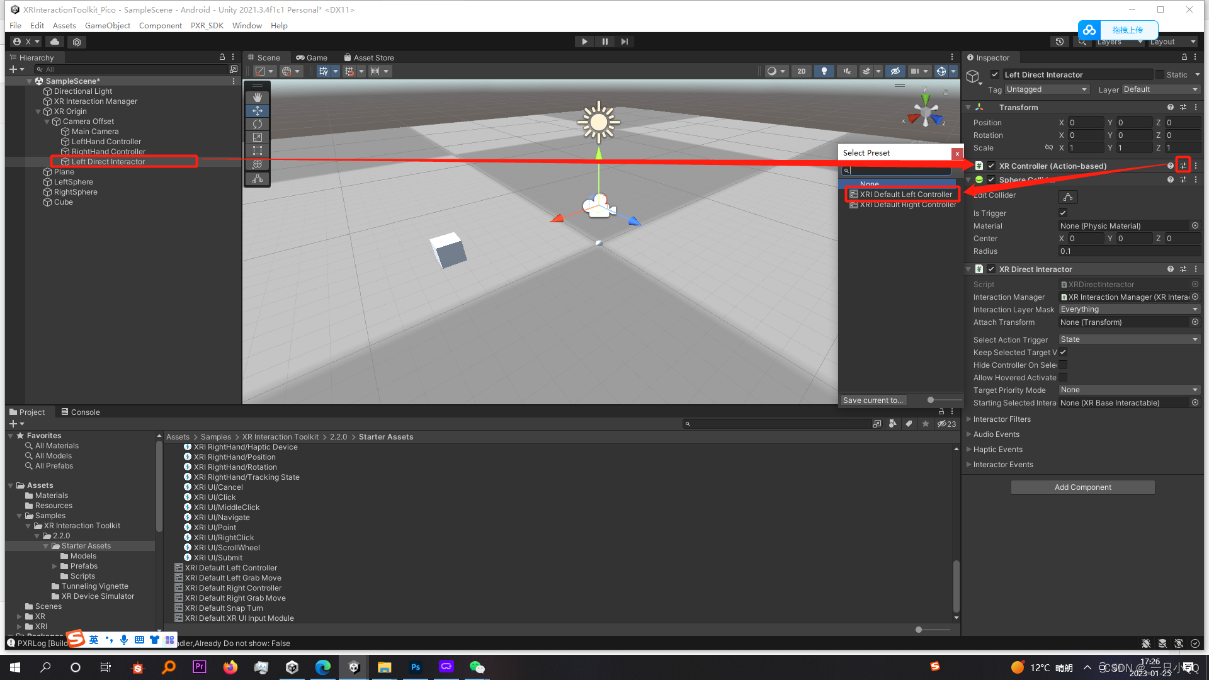The image size is (1209, 680).
Task: Click the Step frame button
Action: (x=624, y=42)
